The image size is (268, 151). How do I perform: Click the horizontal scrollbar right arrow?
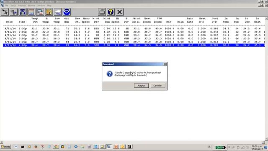[263, 142]
